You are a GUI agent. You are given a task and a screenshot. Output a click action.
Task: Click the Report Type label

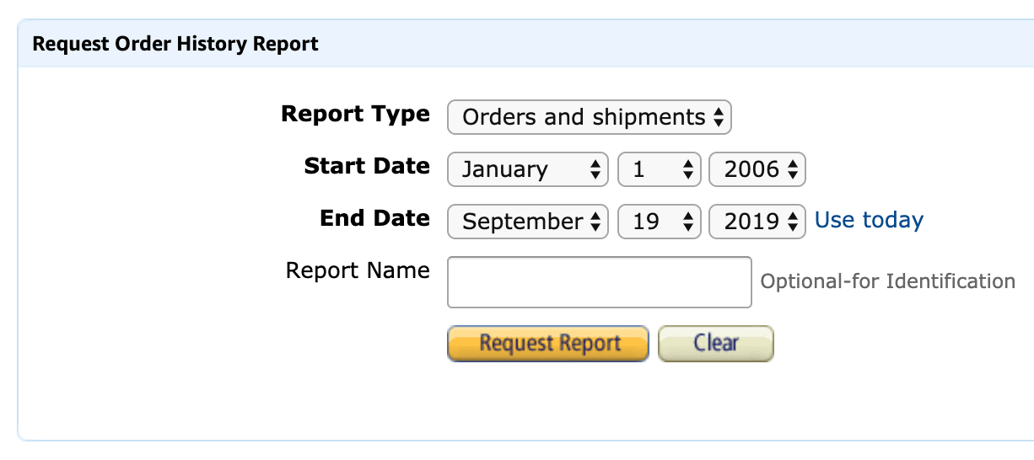pyautogui.click(x=355, y=114)
